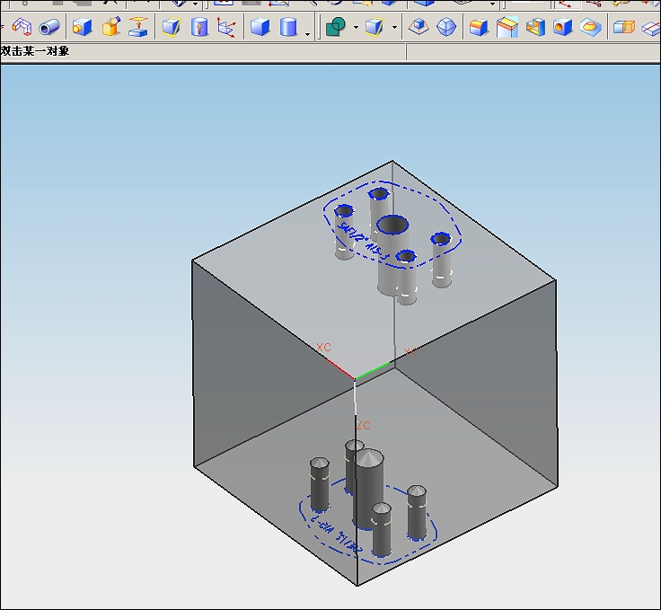Activate the highlighted Chamfer tool icon
The height and width of the screenshot is (610, 661).
(x=507, y=28)
